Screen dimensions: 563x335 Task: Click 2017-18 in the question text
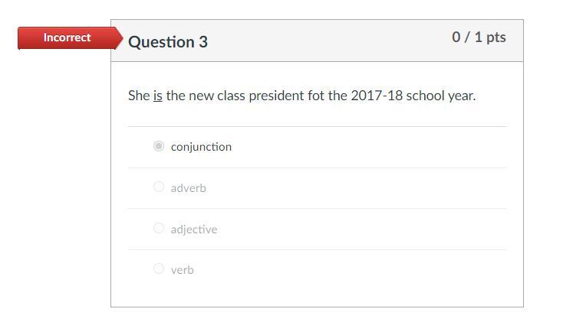pyautogui.click(x=377, y=96)
